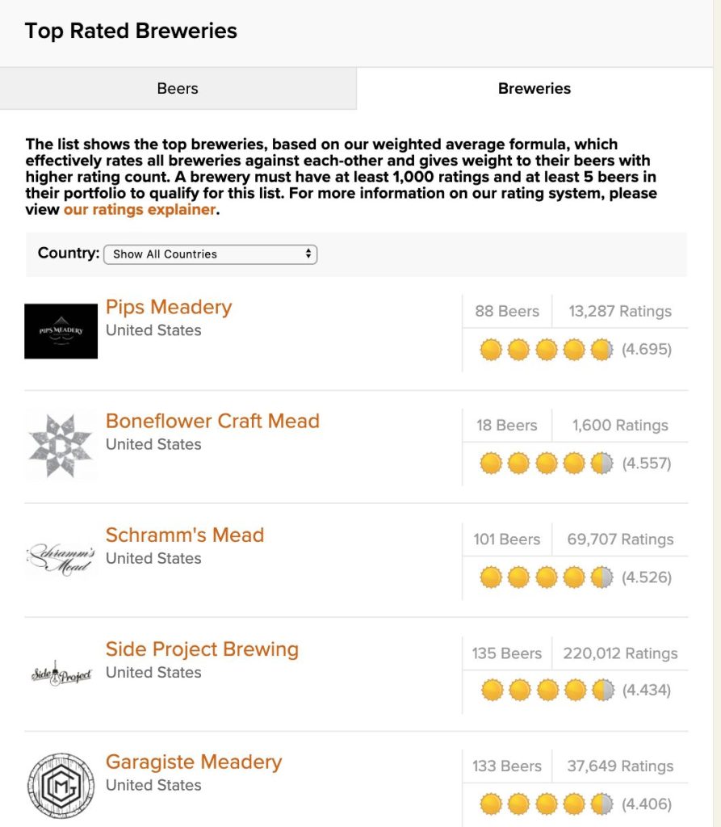Screen dimensions: 721x827
Task: Click the Boneflower Craft Mead star logo
Action: [61, 446]
